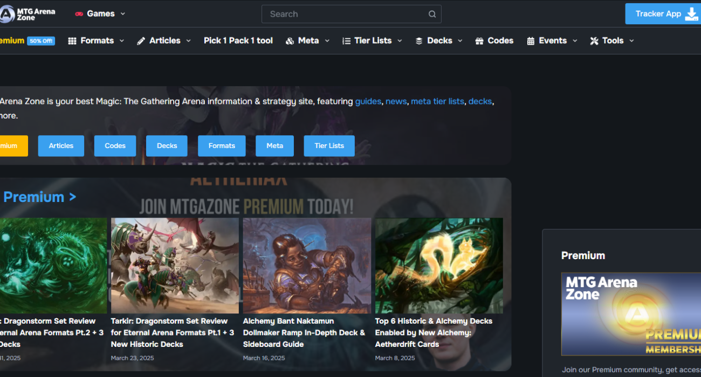Open the Events nav menu
701x377 pixels.
[553, 41]
